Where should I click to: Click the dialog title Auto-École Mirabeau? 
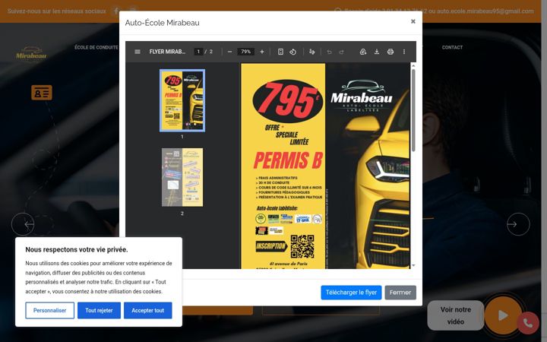163,23
